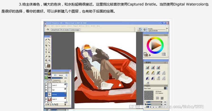This screenshot has height=111, width=212.
Task: Open the Basic Paper selector dropdown
Action: pyautogui.click(x=166, y=88)
